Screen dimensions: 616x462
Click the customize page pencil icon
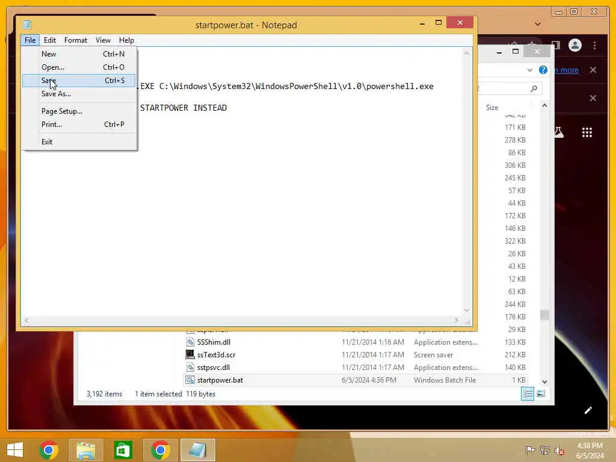pos(588,410)
